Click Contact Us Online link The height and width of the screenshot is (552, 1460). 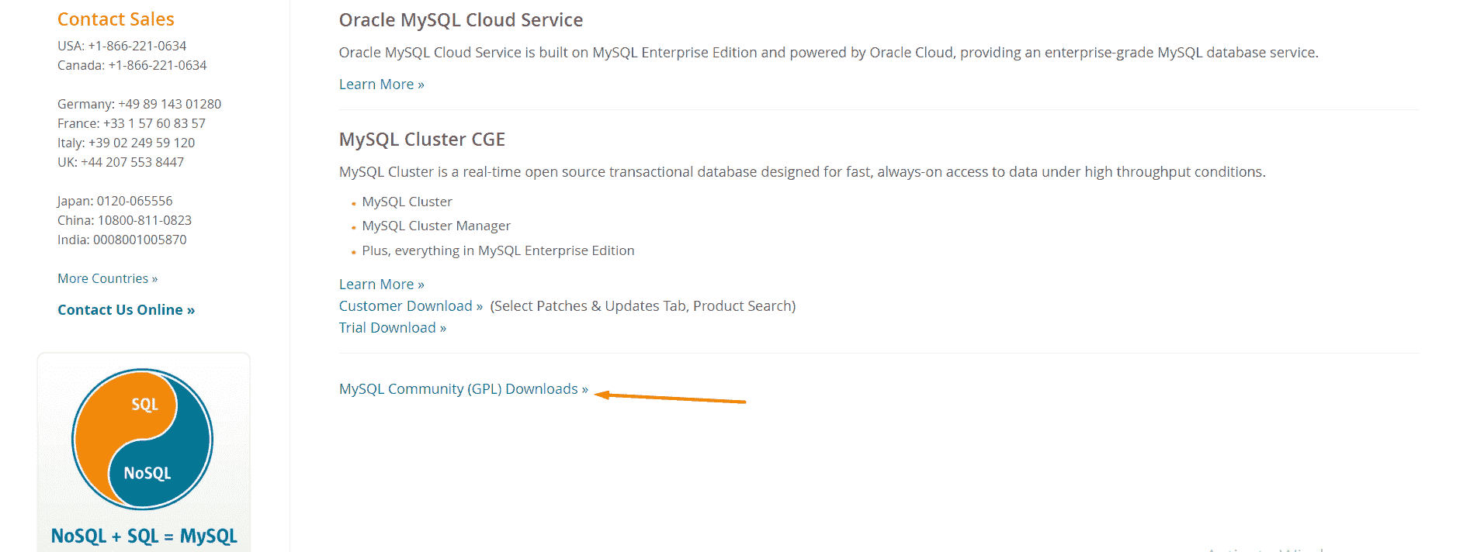tap(126, 310)
